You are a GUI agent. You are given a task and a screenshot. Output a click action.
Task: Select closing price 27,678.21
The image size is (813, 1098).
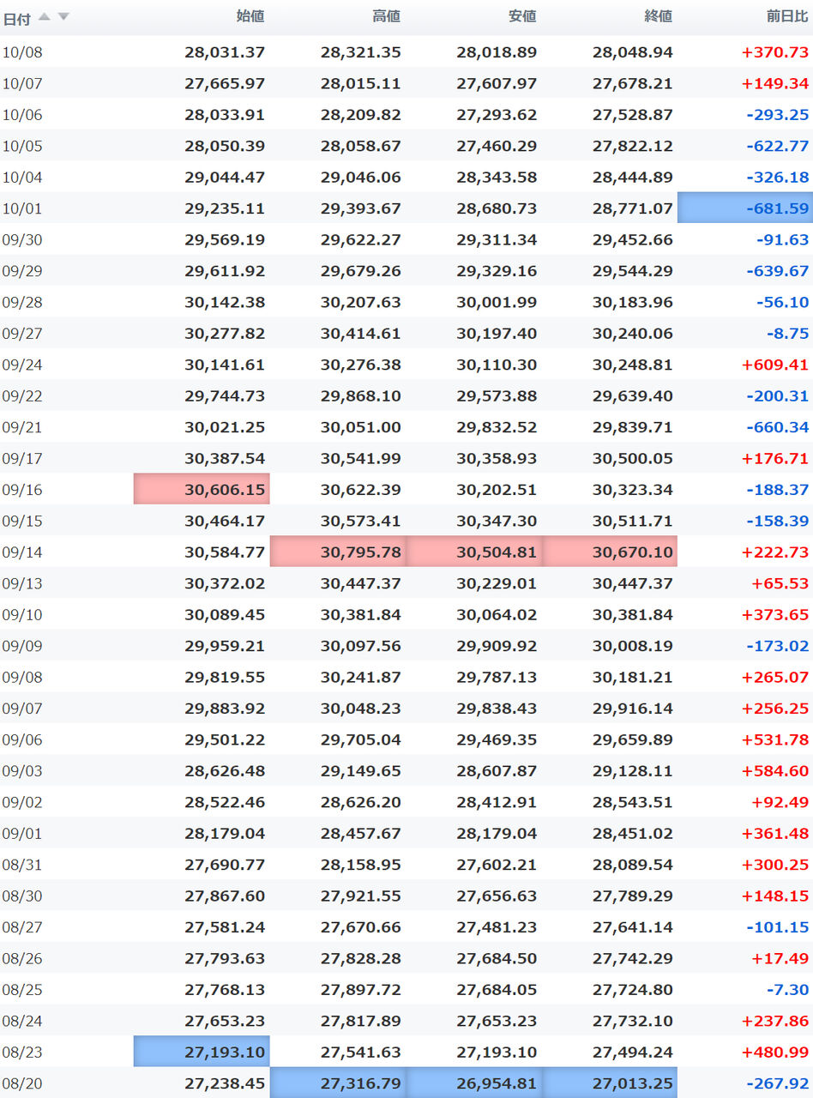coord(633,83)
